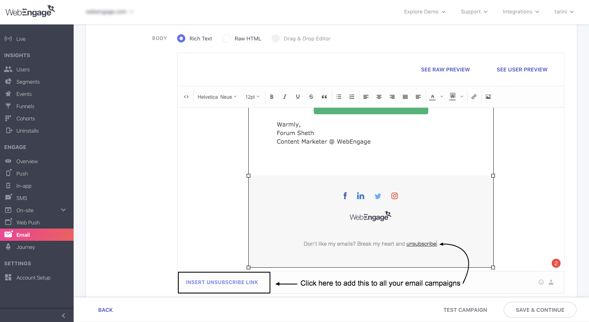Click the BACK button
Screen dimensions: 589x322
106,310
